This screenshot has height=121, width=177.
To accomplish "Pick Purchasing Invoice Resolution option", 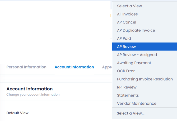I will click(x=145, y=79).
